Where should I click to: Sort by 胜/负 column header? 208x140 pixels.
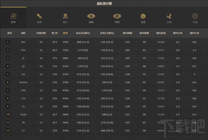[55, 33]
